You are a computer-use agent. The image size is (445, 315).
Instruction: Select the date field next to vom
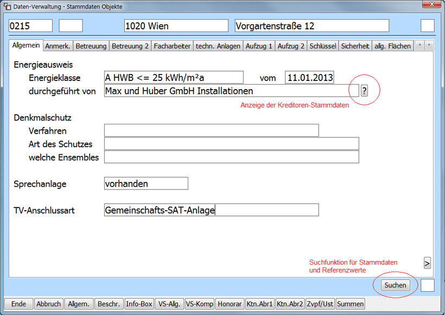(309, 77)
